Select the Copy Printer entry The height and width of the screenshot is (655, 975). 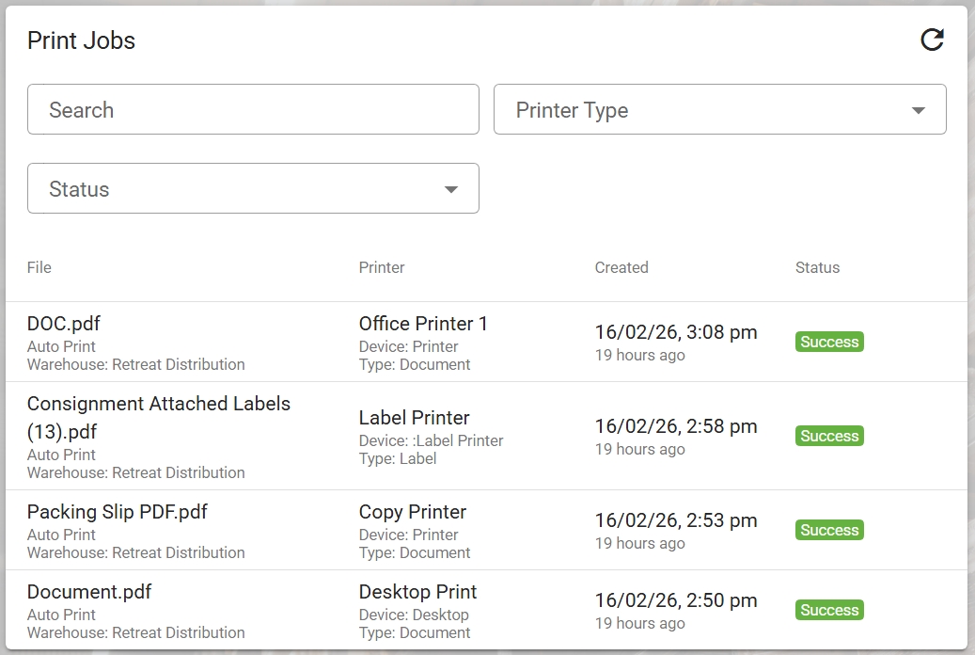pyautogui.click(x=412, y=512)
